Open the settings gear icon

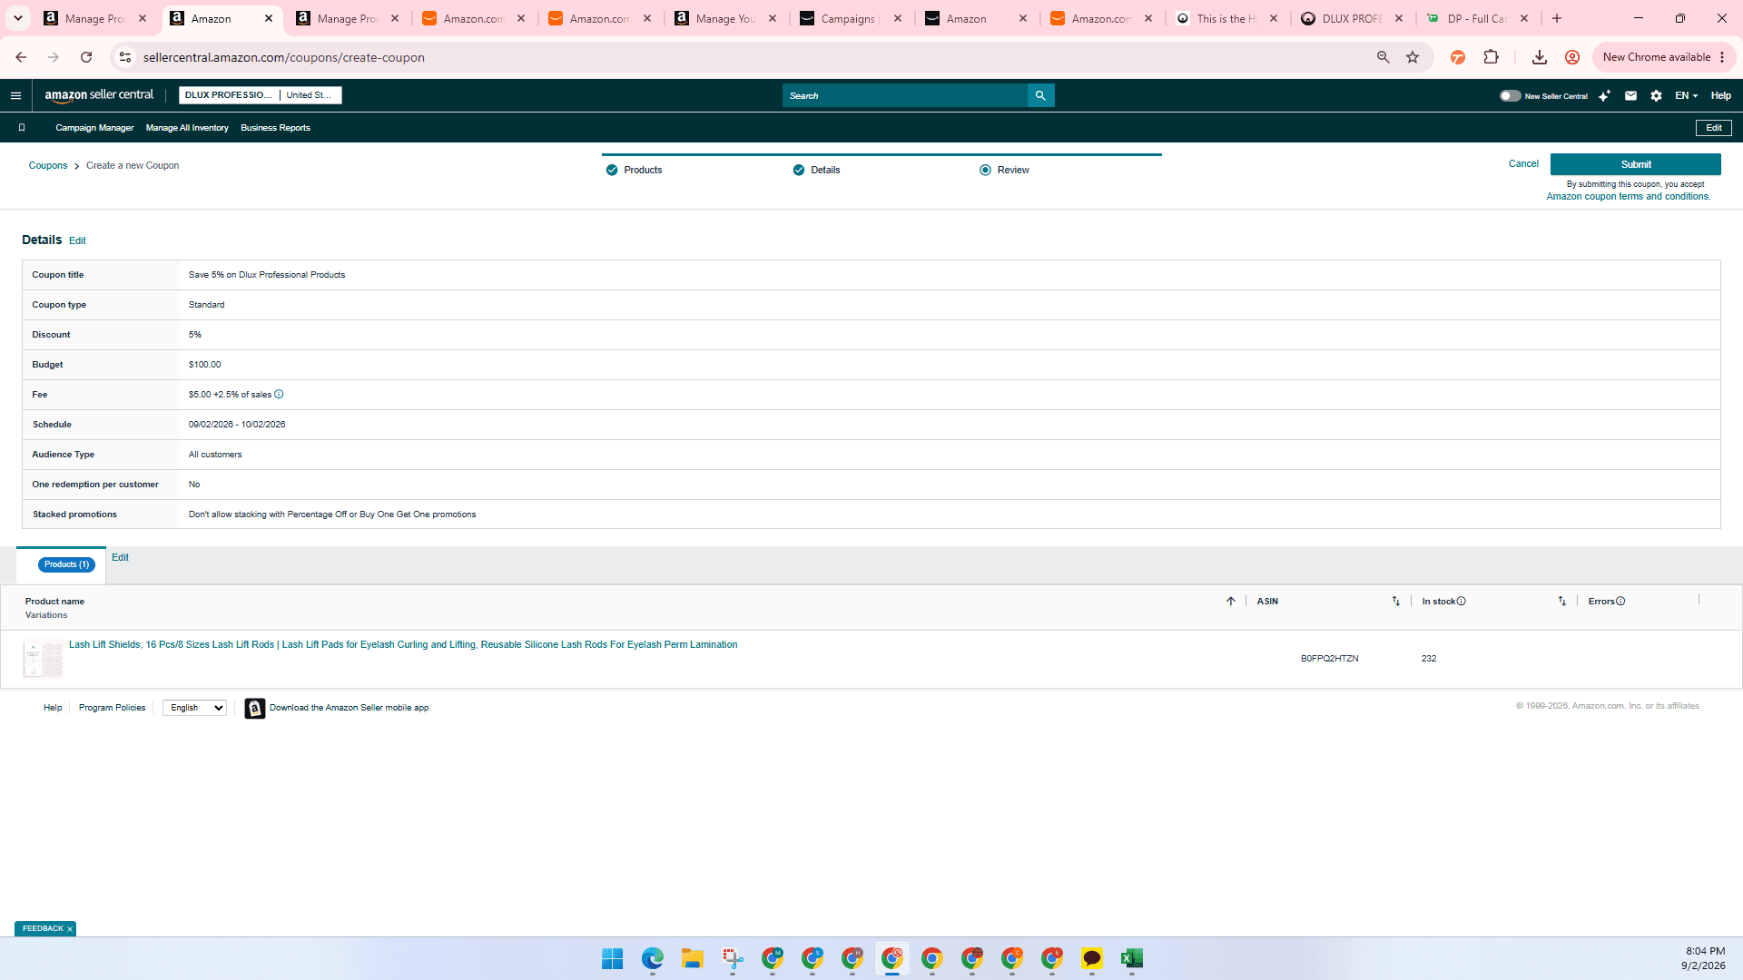[1656, 95]
